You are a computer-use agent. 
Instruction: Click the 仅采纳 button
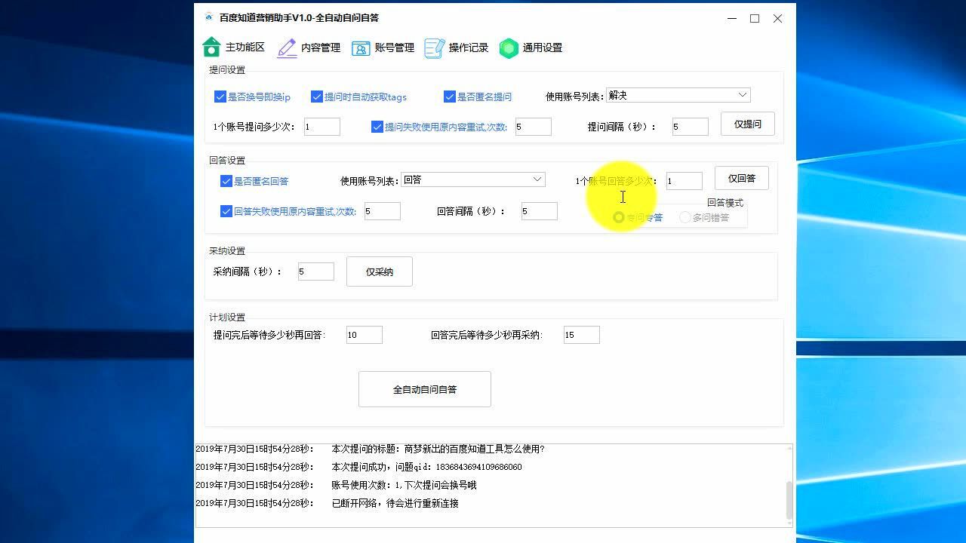pos(380,271)
